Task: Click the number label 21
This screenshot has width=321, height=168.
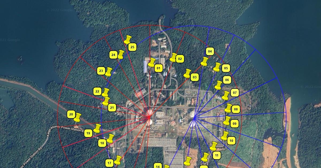Action: point(112,108)
